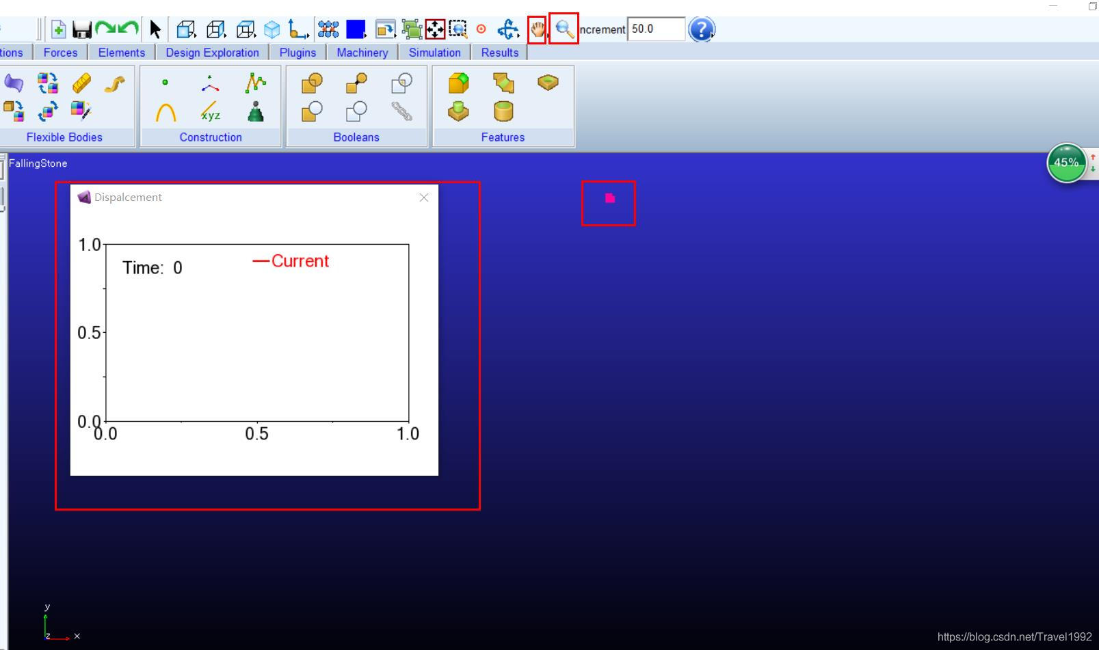This screenshot has width=1099, height=650.
Task: Click the blue help question mark
Action: [701, 29]
